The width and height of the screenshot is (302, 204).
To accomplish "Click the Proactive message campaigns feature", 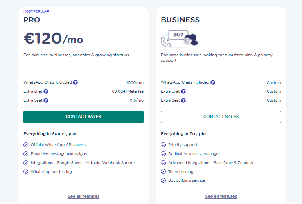I will click(x=59, y=154).
